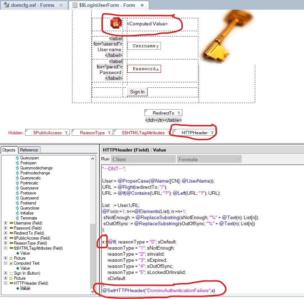Click the Password field on the form
Viewport: 304px width, 299px height.
144,69
